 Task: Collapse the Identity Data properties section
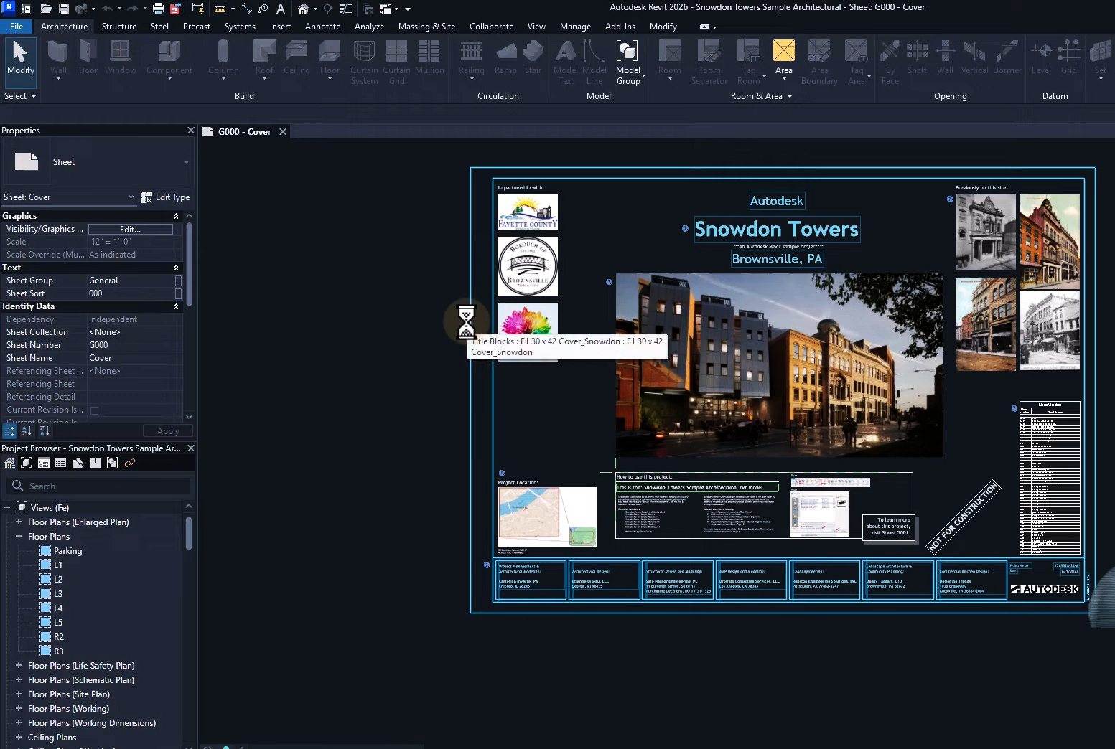coord(176,306)
